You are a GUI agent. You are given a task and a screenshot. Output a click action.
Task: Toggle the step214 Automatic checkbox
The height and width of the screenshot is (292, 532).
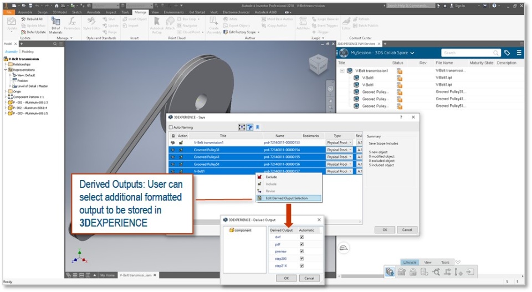pyautogui.click(x=301, y=266)
